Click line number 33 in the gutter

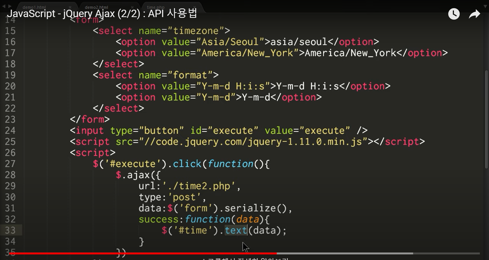click(x=11, y=230)
